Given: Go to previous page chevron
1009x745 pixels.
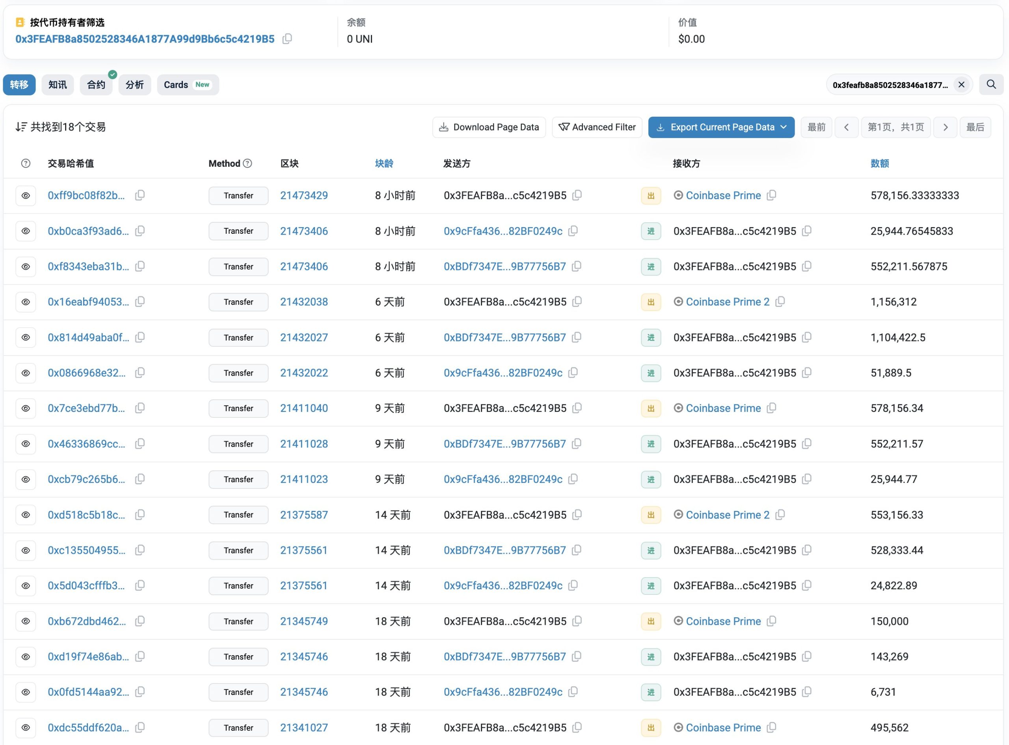Looking at the screenshot, I should [x=846, y=127].
